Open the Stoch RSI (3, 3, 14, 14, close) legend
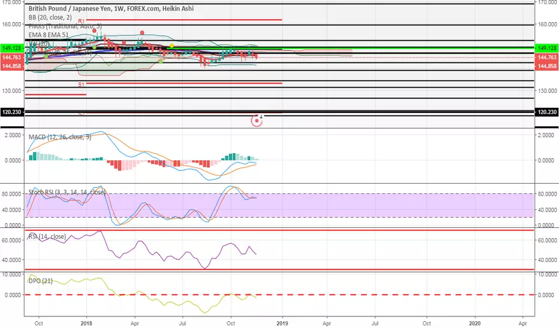The width and height of the screenshot is (559, 329). (67, 192)
